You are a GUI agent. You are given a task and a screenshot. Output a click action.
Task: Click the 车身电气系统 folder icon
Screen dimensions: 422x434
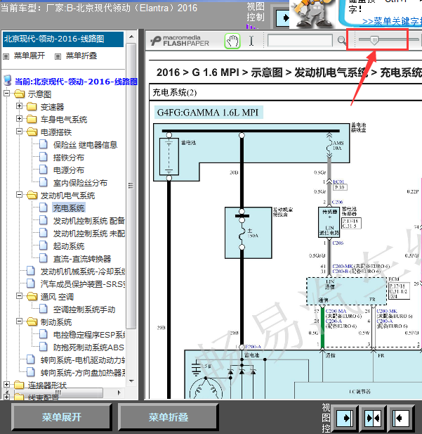pyautogui.click(x=32, y=119)
